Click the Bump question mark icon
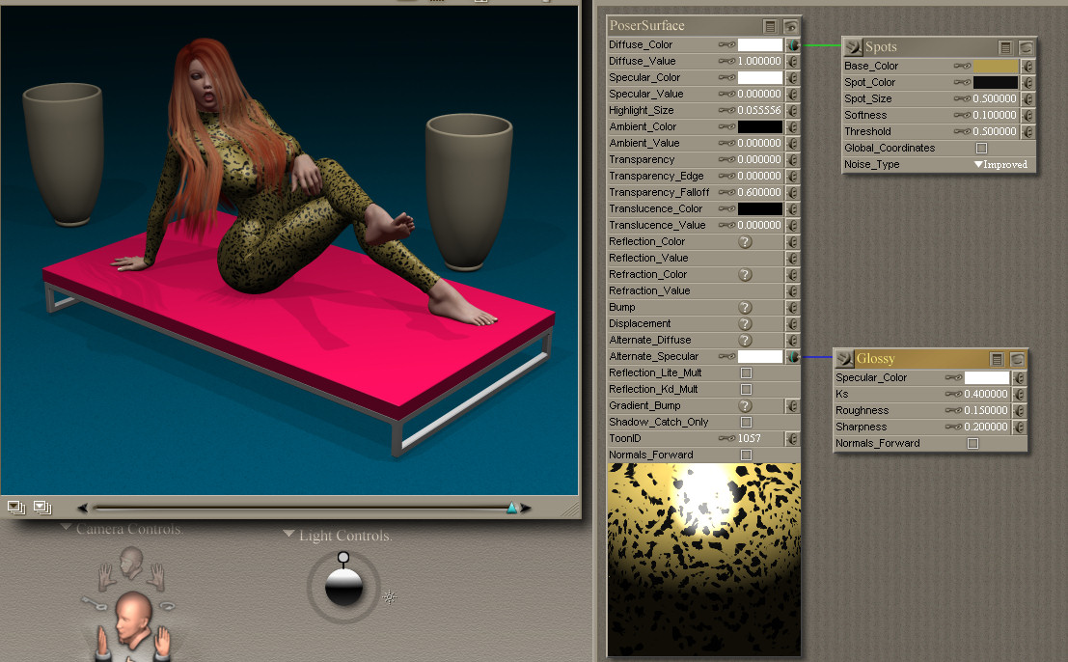This screenshot has height=662, width=1068. (745, 307)
